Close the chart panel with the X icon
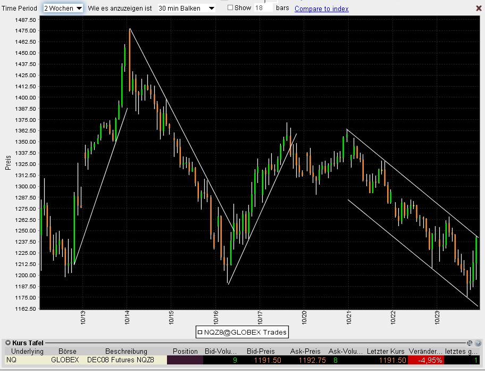 (479, 9)
